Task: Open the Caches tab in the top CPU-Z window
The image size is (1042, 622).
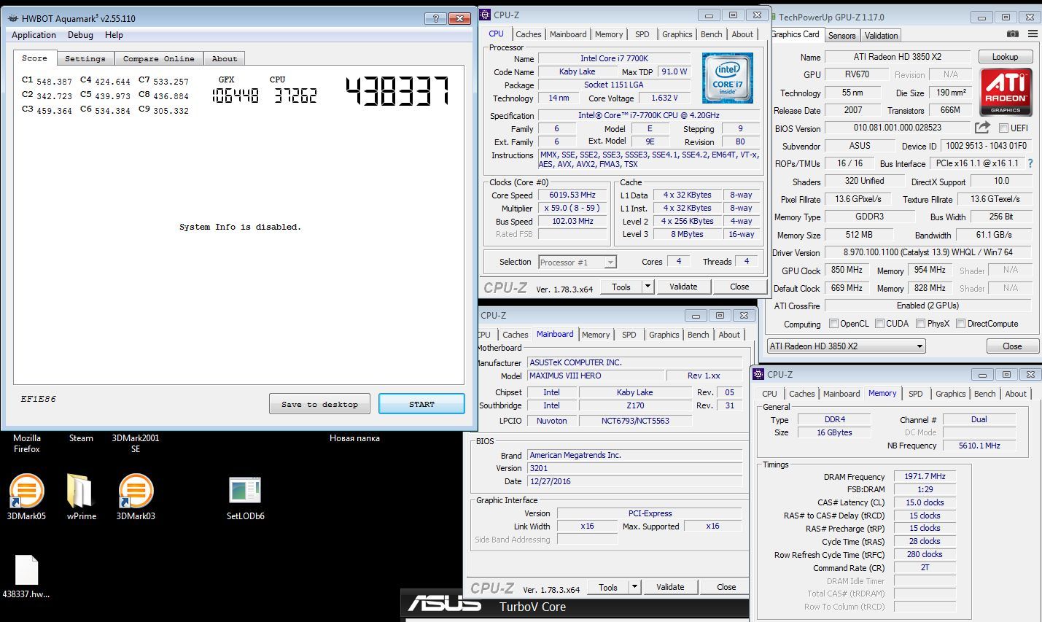Action: click(x=529, y=34)
